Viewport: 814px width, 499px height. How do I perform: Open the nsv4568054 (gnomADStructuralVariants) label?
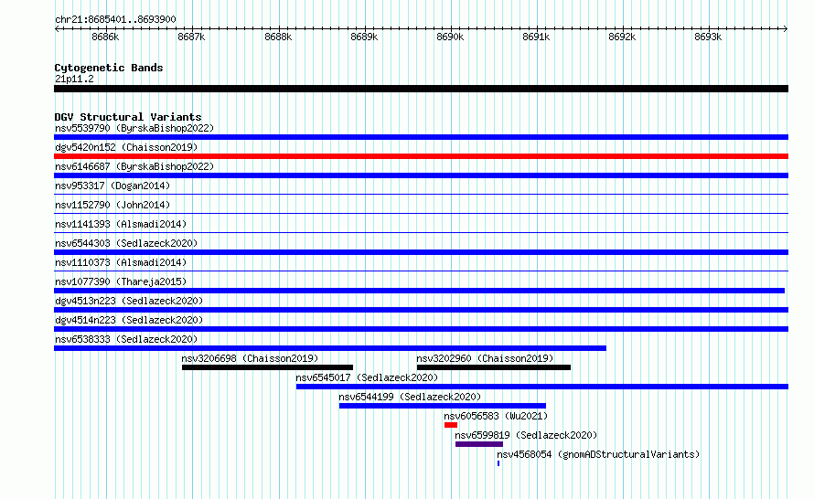[598, 454]
